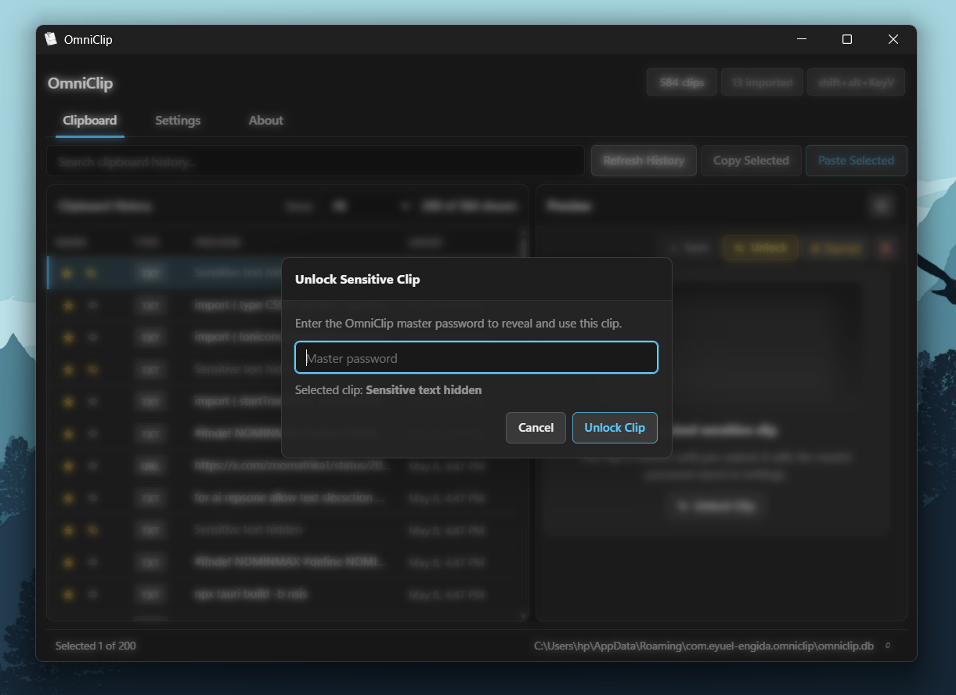Click the Refresh History button

click(x=644, y=161)
